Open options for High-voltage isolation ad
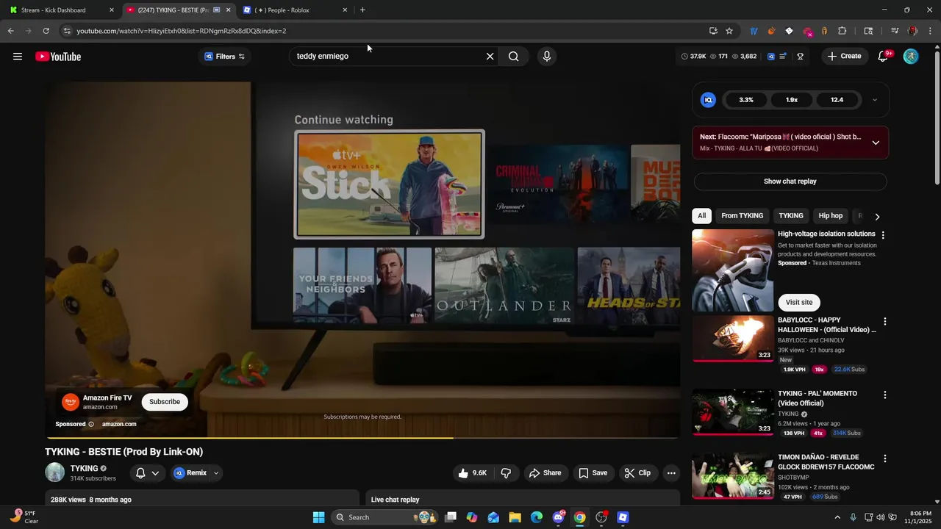This screenshot has width=941, height=529. click(883, 235)
